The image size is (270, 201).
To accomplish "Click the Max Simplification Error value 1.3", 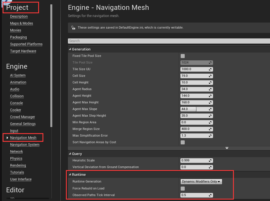I will [184, 136].
